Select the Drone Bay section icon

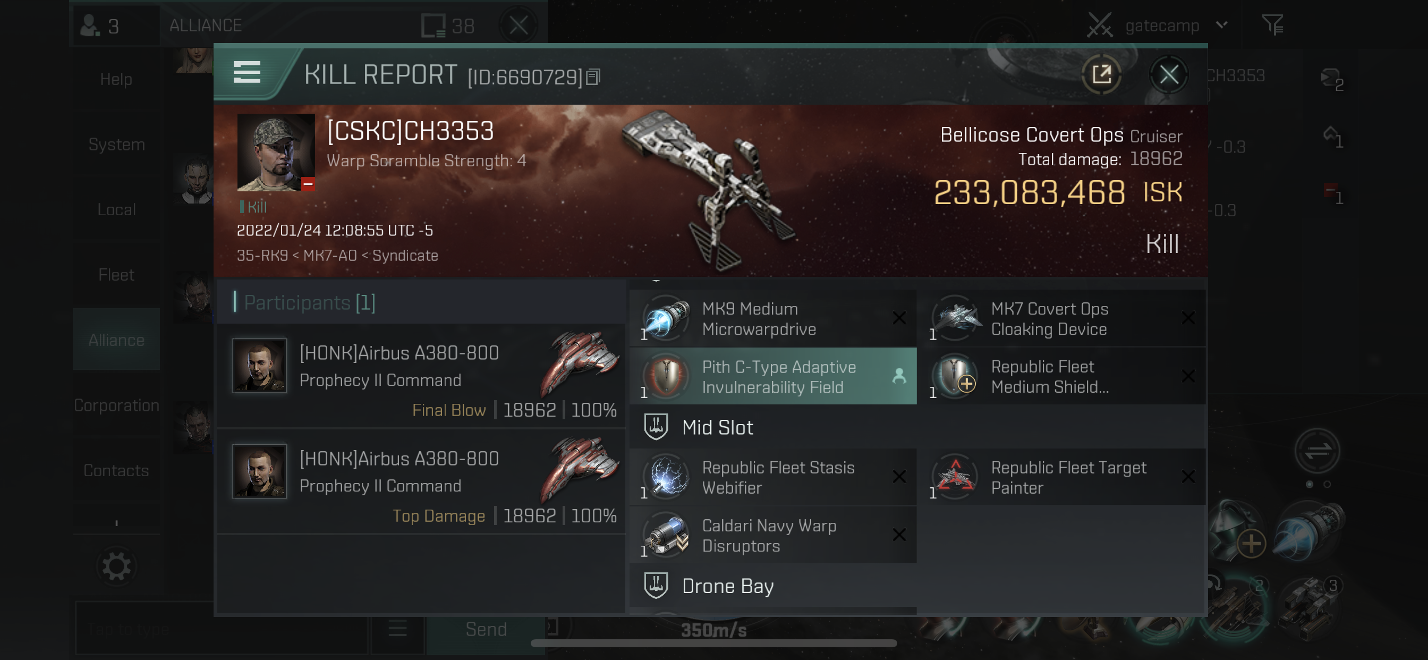pyautogui.click(x=656, y=587)
